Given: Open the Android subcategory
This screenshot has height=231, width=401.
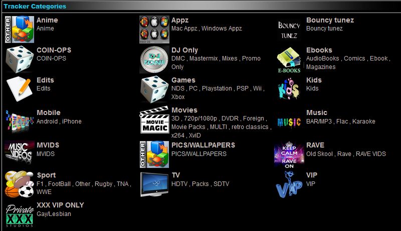Looking at the screenshot, I should [47, 121].
